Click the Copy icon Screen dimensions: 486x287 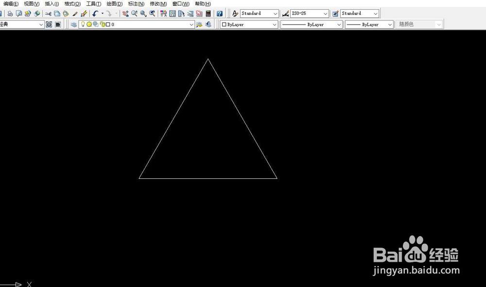coord(57,14)
